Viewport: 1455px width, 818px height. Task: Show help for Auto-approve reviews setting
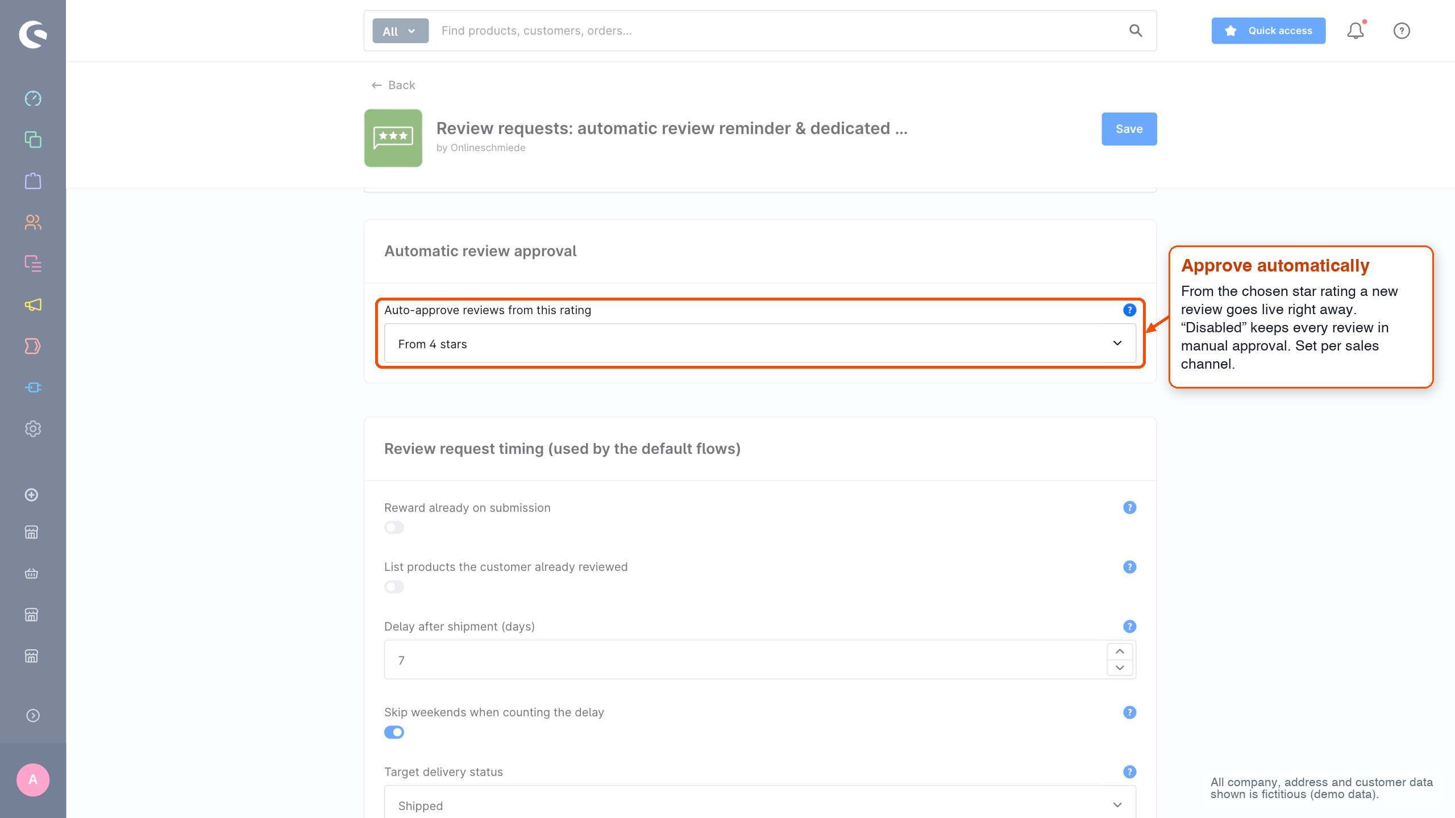tap(1129, 310)
